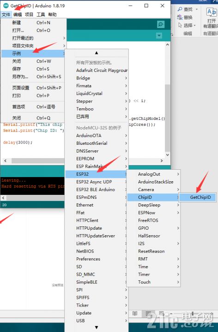Choose 页面设置 menu entry

point(33,88)
